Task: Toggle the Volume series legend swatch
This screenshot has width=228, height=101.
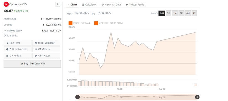Action: pyautogui.click(x=96, y=23)
